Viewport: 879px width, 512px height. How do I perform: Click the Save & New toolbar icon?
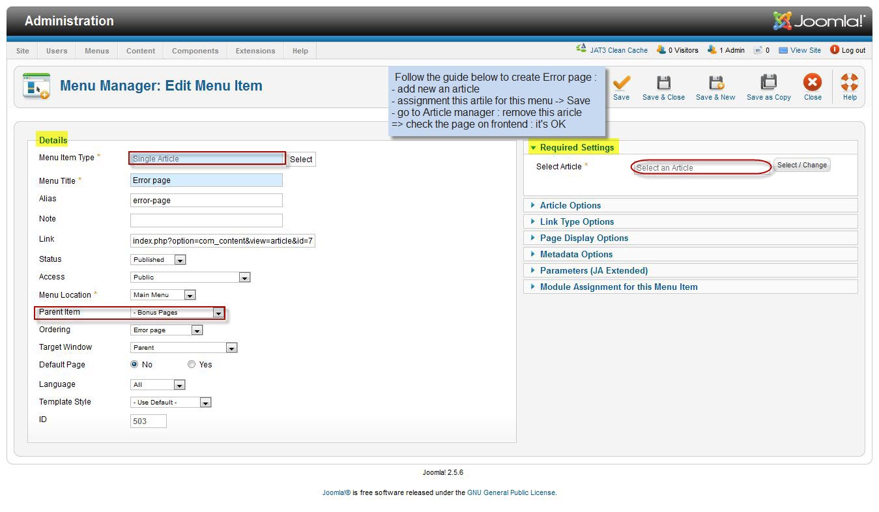[x=715, y=83]
